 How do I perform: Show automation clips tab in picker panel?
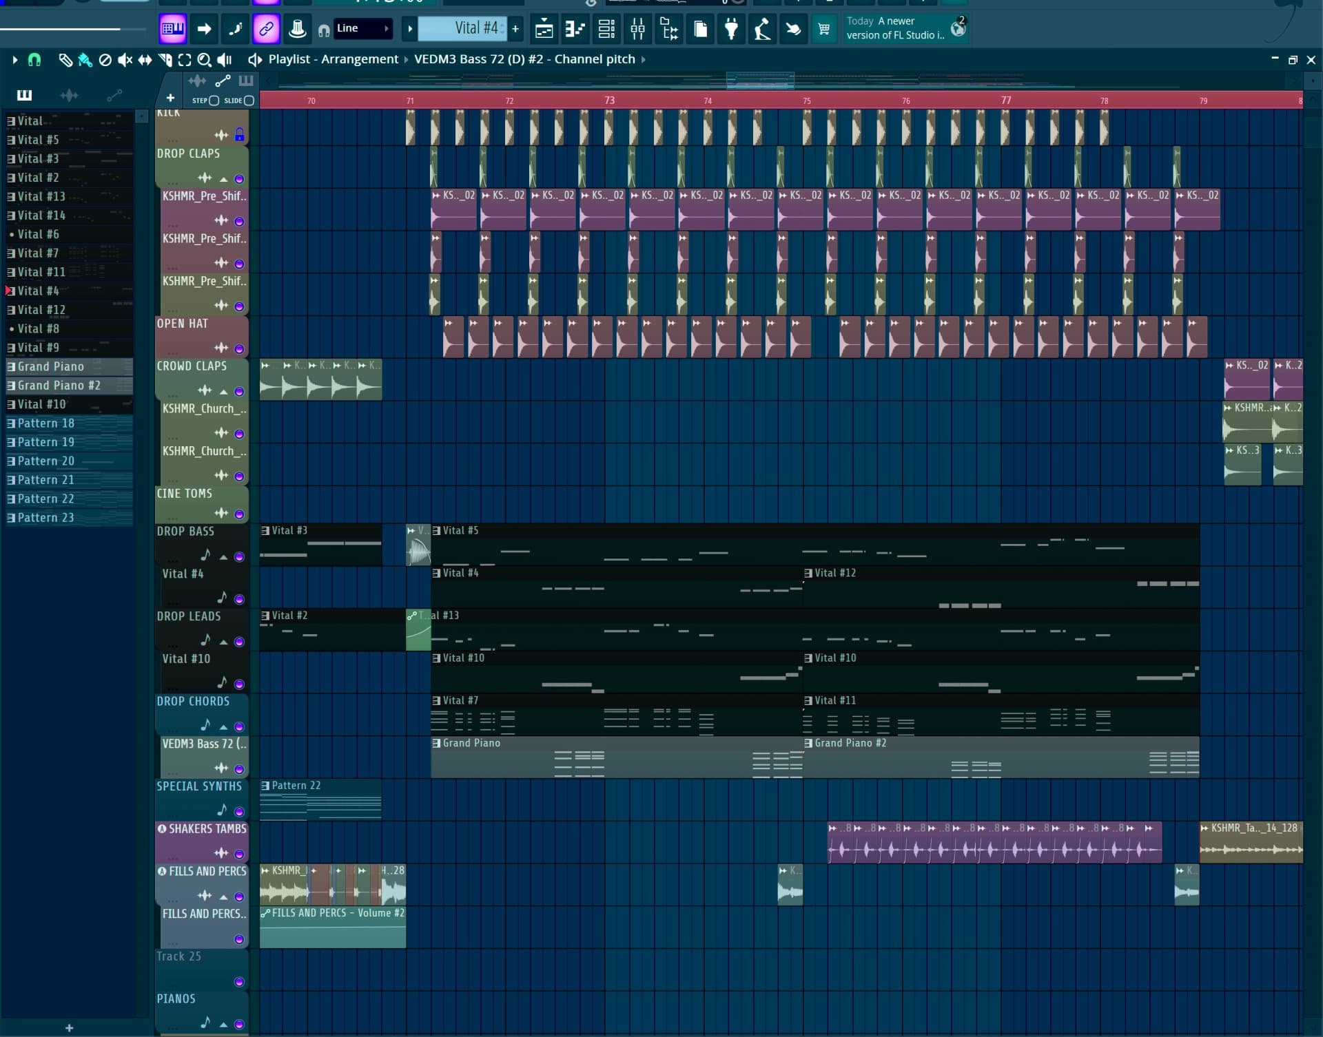coord(114,95)
